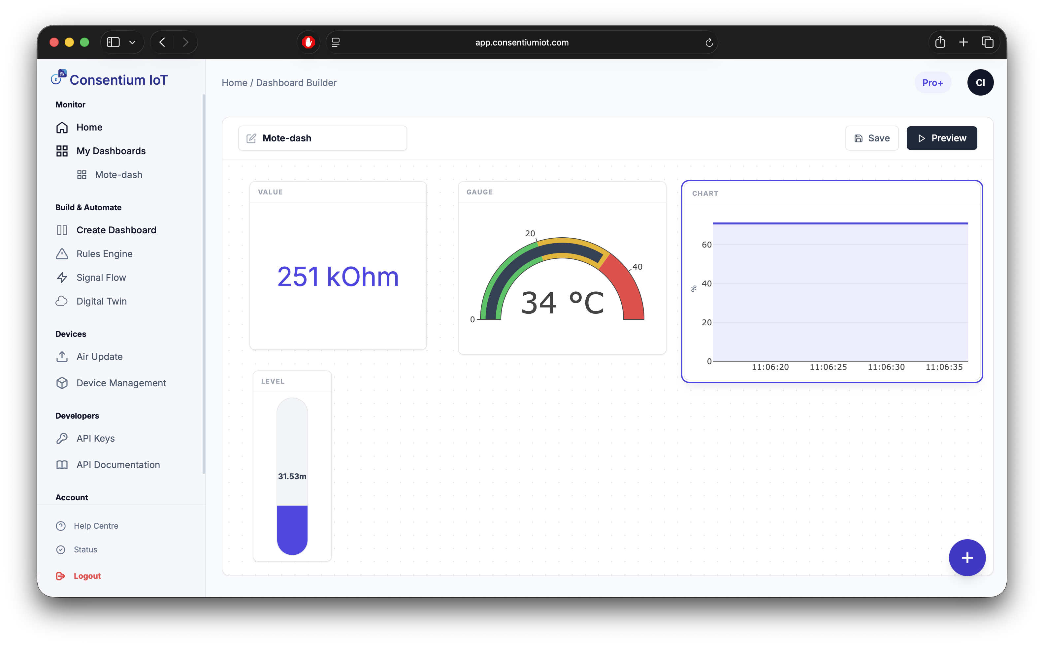
Task: Click the sidebar vertical scrollbar
Action: (204, 284)
